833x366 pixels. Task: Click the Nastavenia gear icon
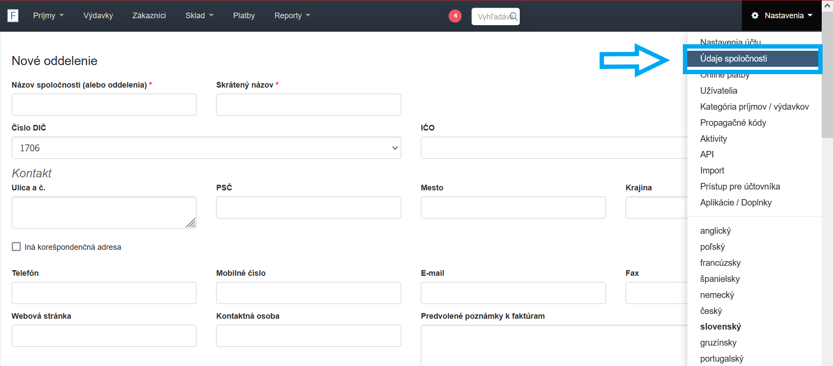[x=755, y=16]
